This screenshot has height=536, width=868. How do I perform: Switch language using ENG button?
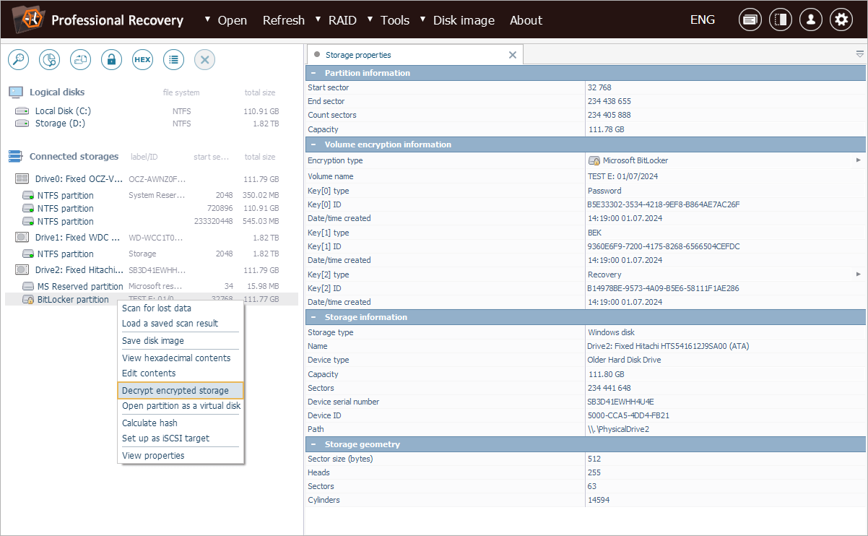point(702,20)
